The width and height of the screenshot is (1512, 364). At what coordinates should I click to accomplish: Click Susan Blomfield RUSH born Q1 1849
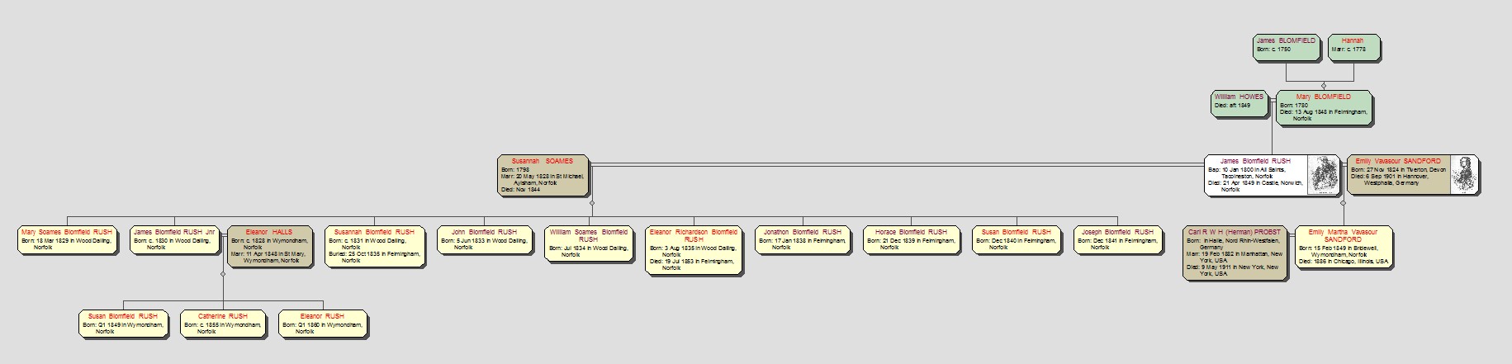point(122,324)
